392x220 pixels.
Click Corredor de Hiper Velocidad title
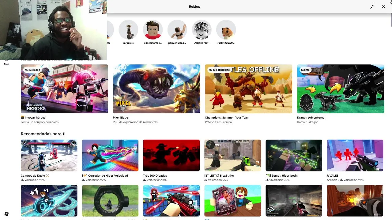point(105,176)
